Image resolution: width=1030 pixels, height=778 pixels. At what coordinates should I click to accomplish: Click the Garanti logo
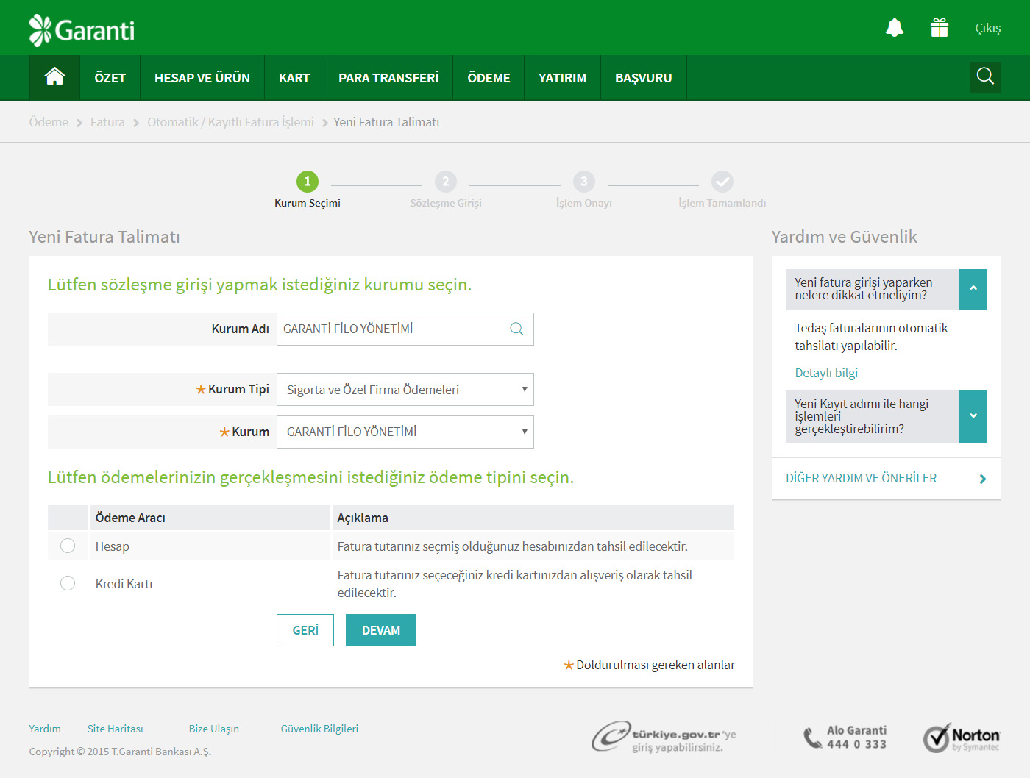[x=82, y=30]
